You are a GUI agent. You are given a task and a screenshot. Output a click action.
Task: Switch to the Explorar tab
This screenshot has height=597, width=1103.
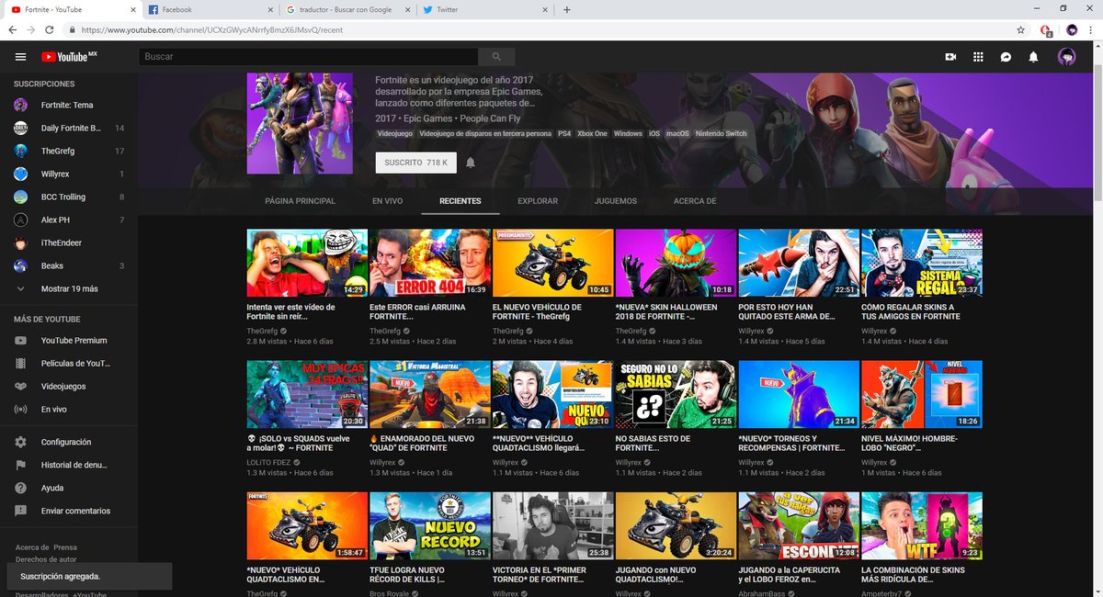coord(538,201)
